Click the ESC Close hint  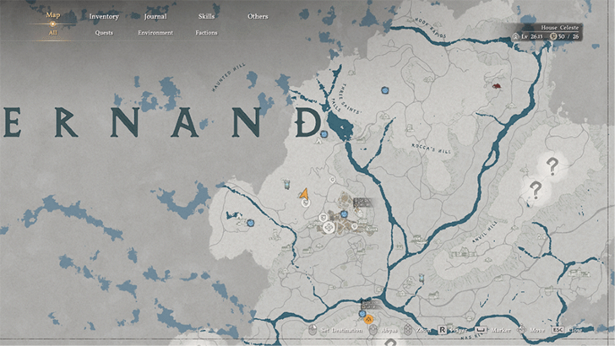point(567,330)
